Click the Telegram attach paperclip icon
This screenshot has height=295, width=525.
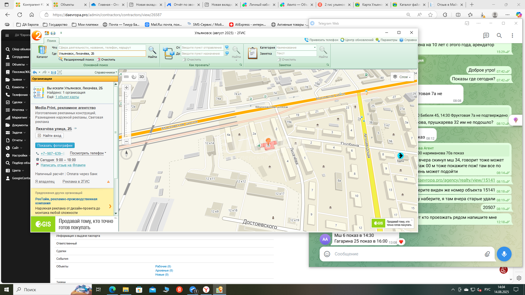pos(487,254)
